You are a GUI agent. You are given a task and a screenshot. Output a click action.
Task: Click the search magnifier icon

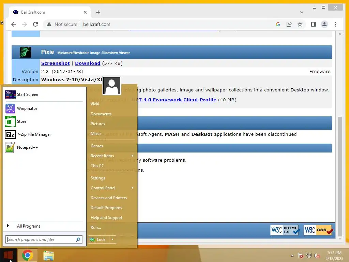click(78, 239)
